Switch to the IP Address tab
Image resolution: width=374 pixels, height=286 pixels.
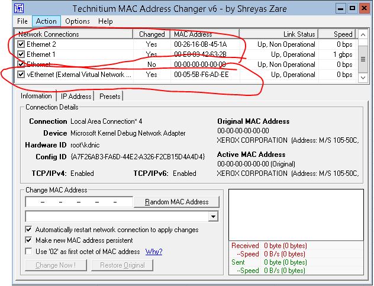[x=76, y=97]
